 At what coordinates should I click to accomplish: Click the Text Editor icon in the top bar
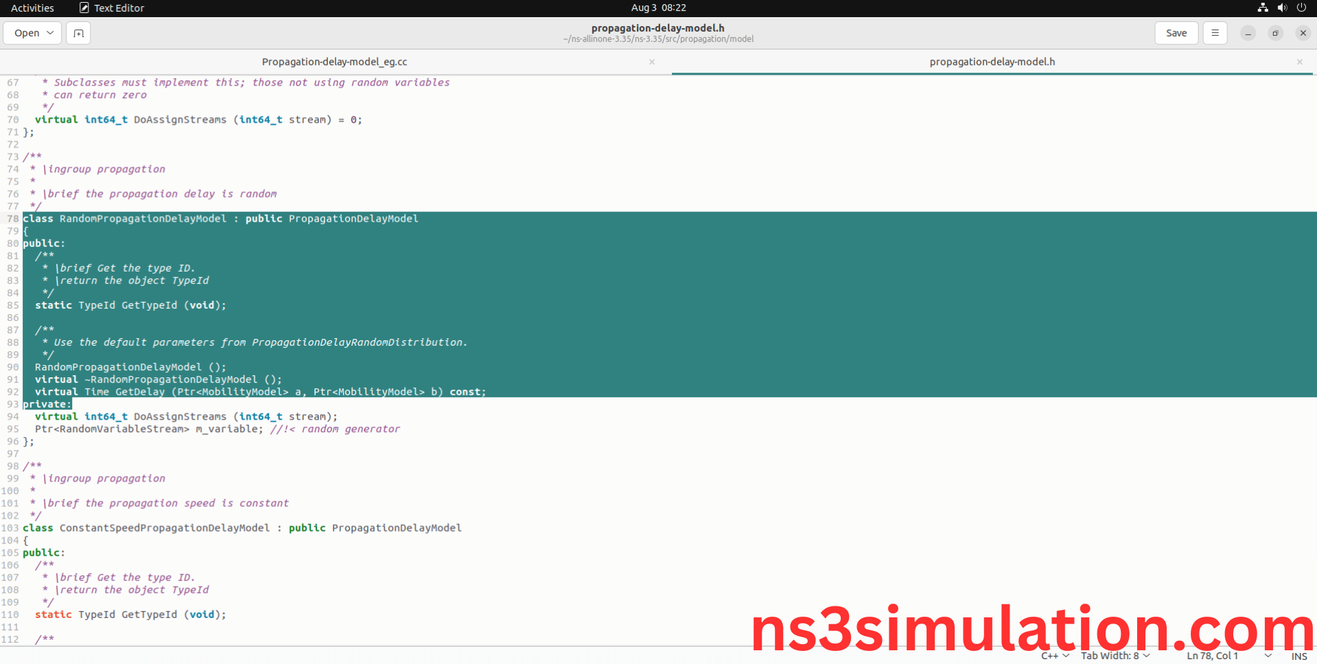84,8
